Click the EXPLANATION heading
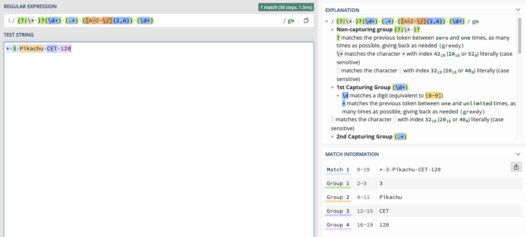Image resolution: width=526 pixels, height=237 pixels. click(342, 10)
